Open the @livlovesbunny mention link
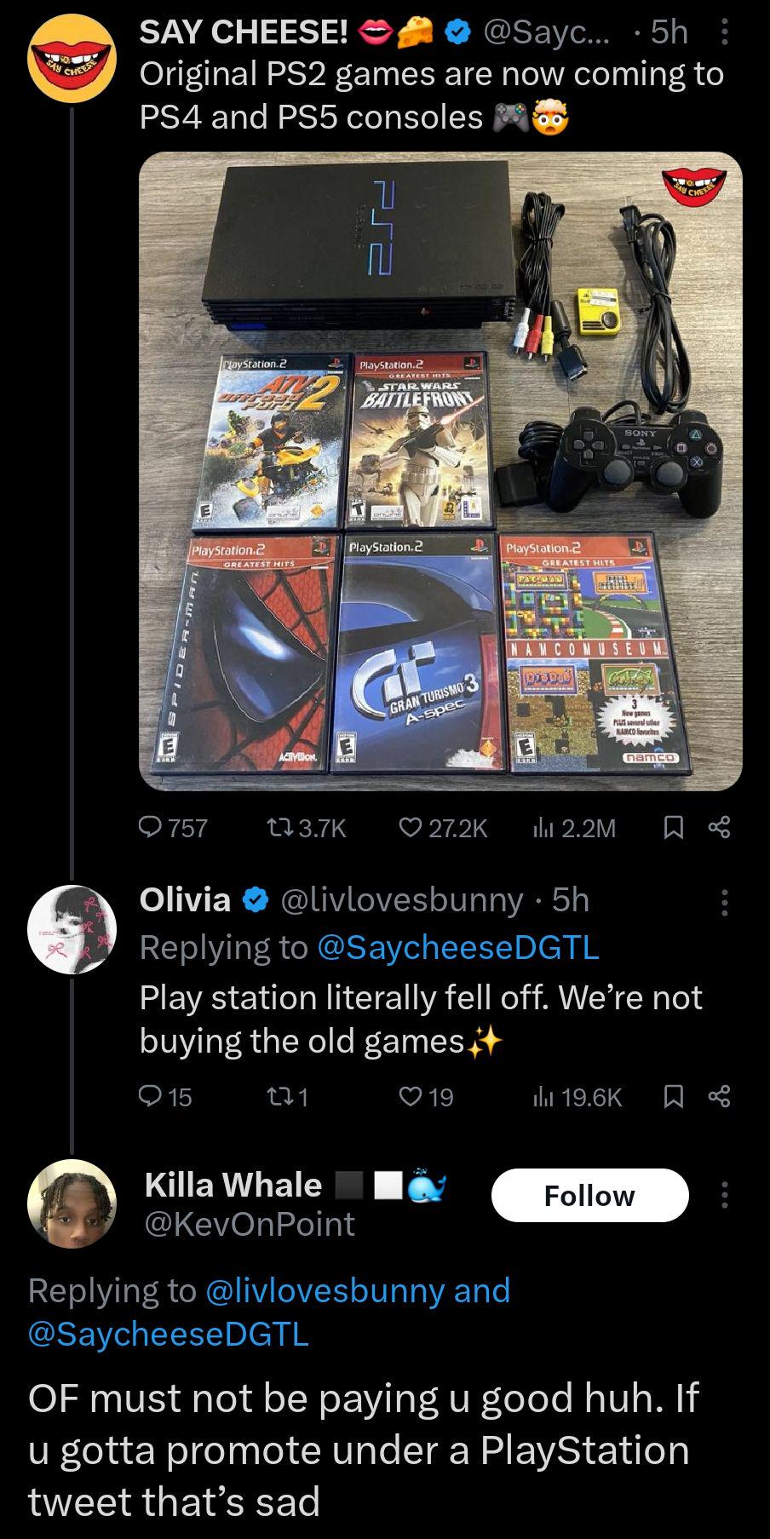This screenshot has width=770, height=1539. pyautogui.click(x=325, y=1290)
